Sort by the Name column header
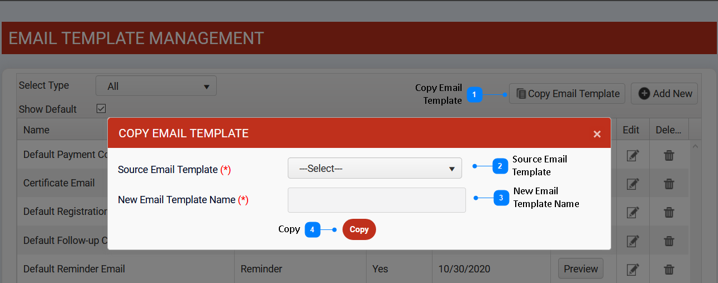 pos(36,130)
